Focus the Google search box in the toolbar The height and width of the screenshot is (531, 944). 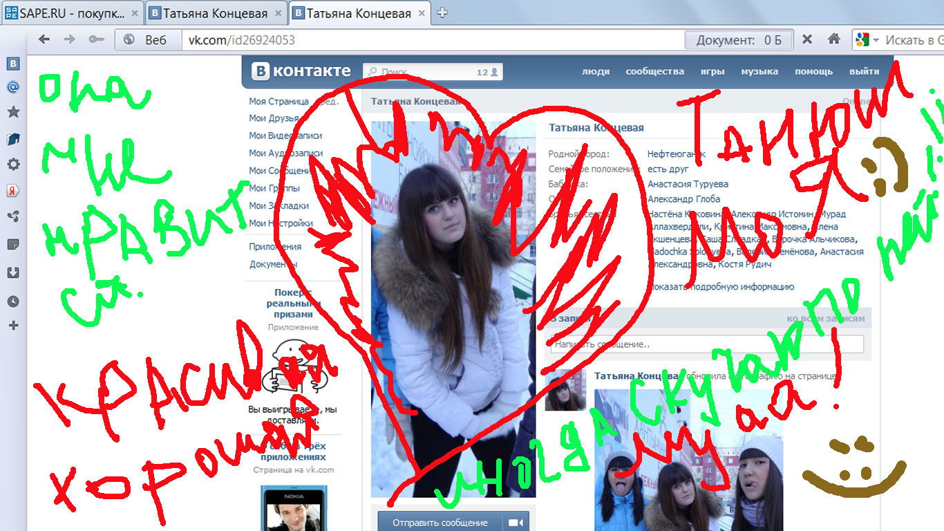pyautogui.click(x=914, y=40)
